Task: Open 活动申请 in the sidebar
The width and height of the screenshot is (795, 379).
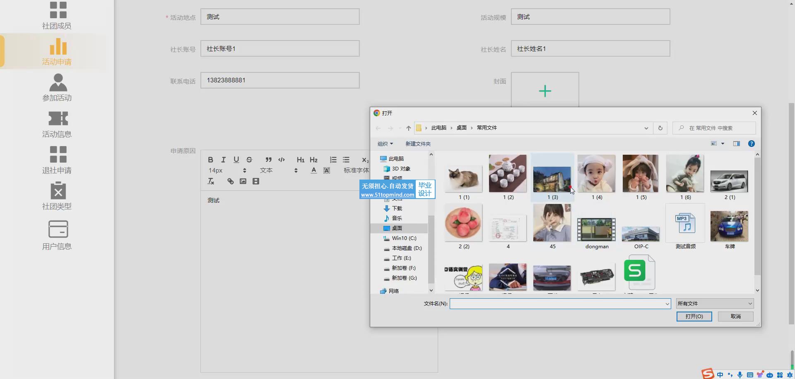Action: (x=57, y=52)
